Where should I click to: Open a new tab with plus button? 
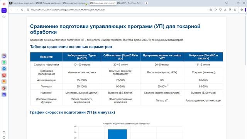click(x=146, y=3)
